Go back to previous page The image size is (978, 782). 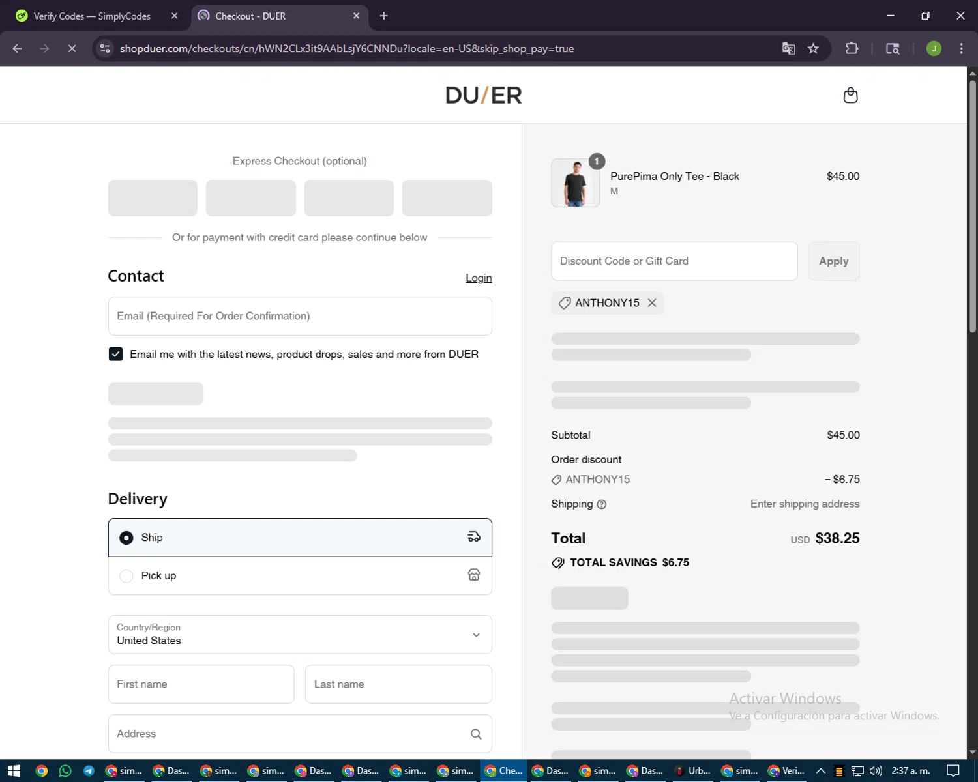click(18, 48)
